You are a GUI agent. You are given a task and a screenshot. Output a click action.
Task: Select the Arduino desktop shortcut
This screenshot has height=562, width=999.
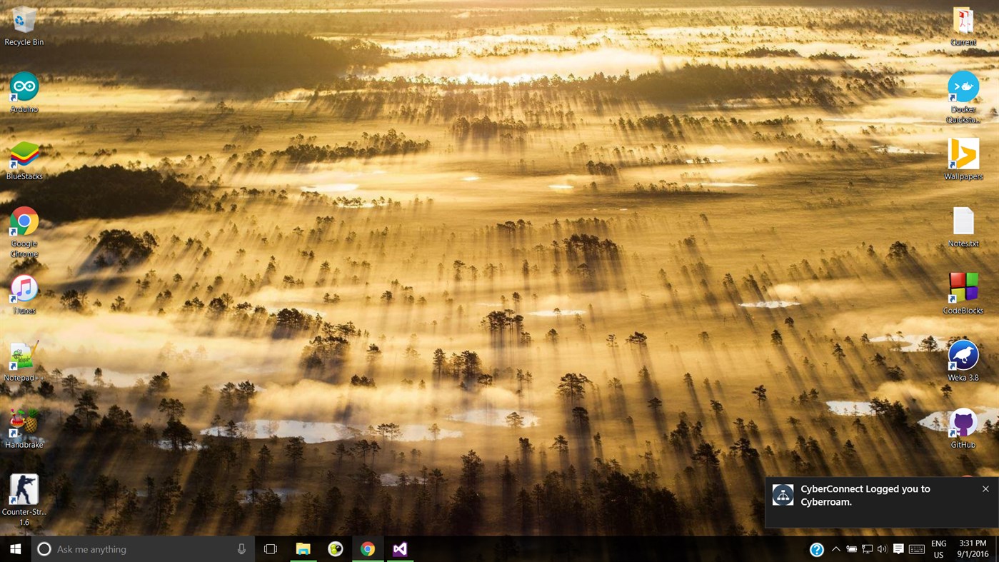click(x=24, y=93)
